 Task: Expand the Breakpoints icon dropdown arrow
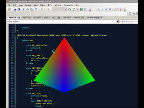tap(123, 9)
